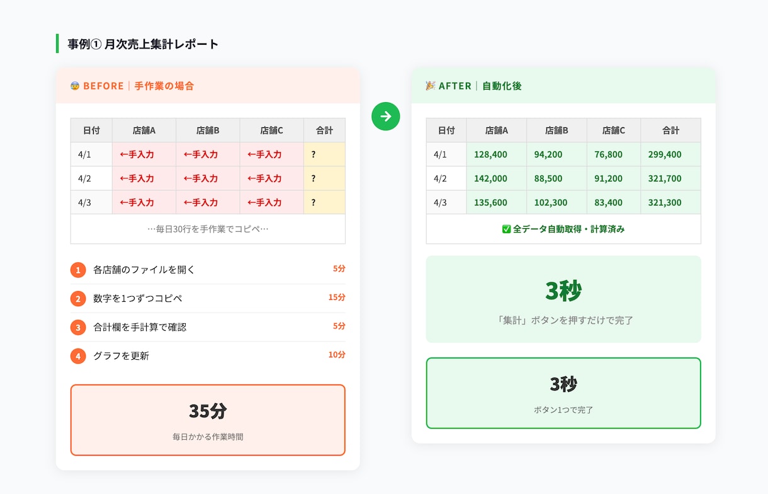The image size is (768, 494).
Task: Click the party popper emoji beside AFTER
Action: coord(431,86)
